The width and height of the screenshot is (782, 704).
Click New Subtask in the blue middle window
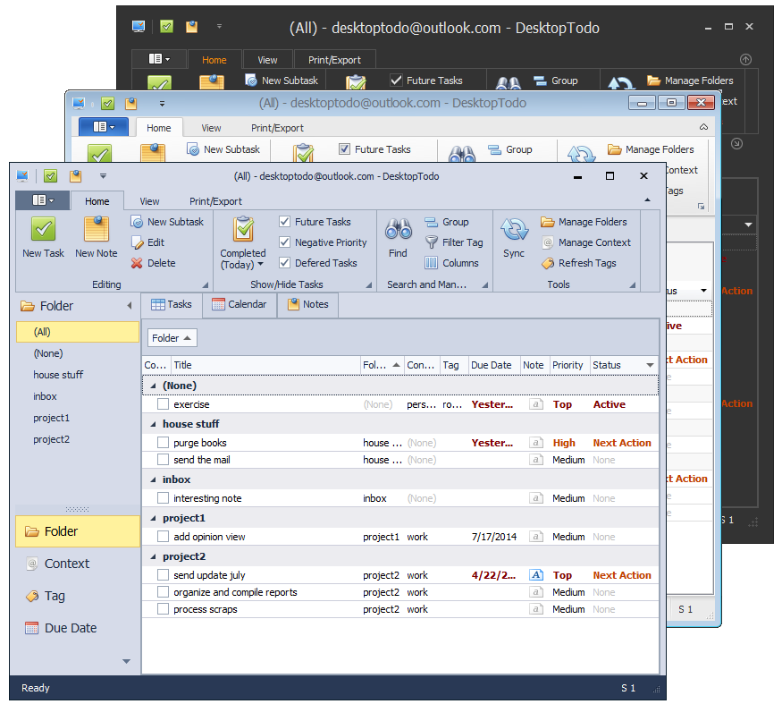point(223,149)
